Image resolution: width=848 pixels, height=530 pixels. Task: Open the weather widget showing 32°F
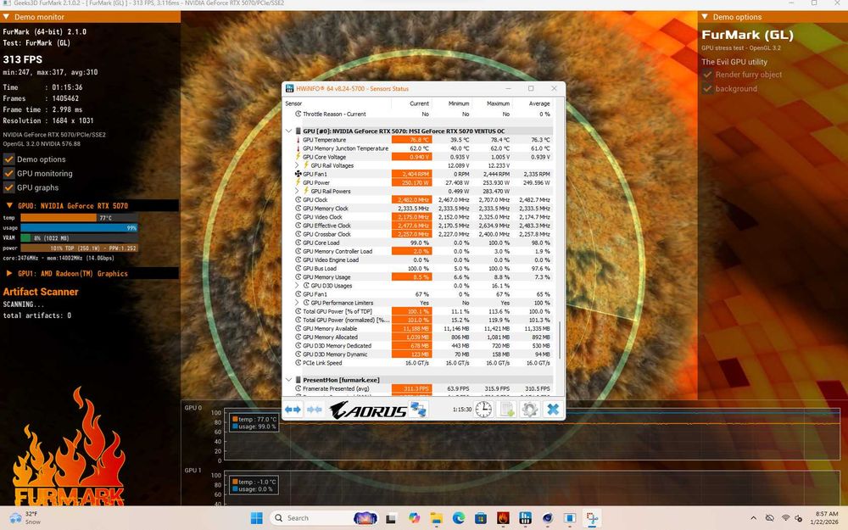click(25, 517)
